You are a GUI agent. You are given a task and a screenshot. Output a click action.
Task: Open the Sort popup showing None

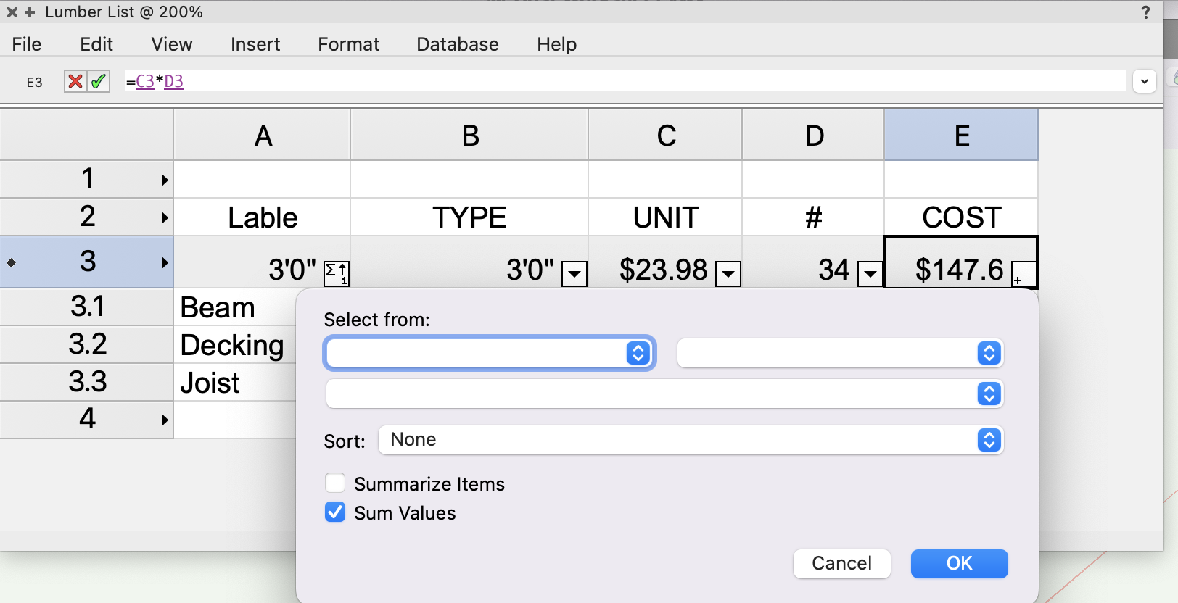point(691,440)
